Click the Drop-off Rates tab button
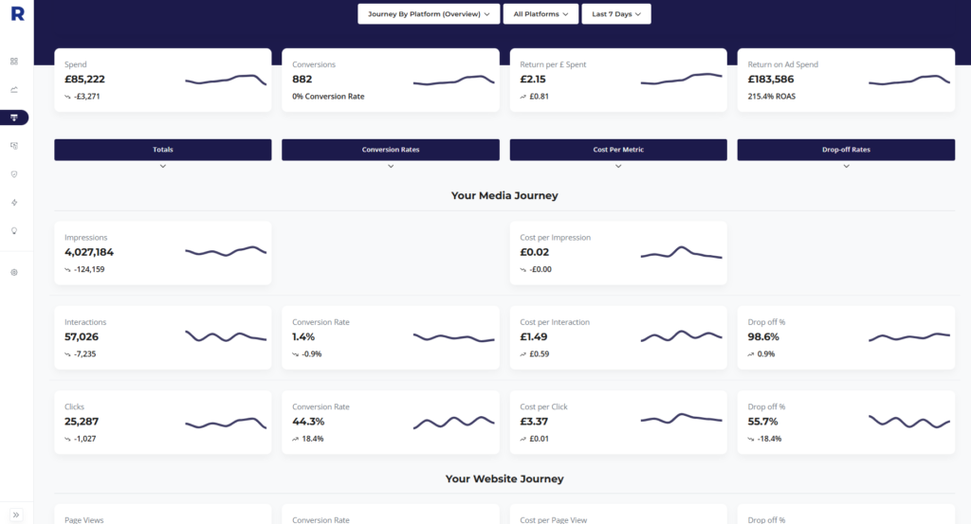Viewport: 971px width, 524px height. coord(846,150)
